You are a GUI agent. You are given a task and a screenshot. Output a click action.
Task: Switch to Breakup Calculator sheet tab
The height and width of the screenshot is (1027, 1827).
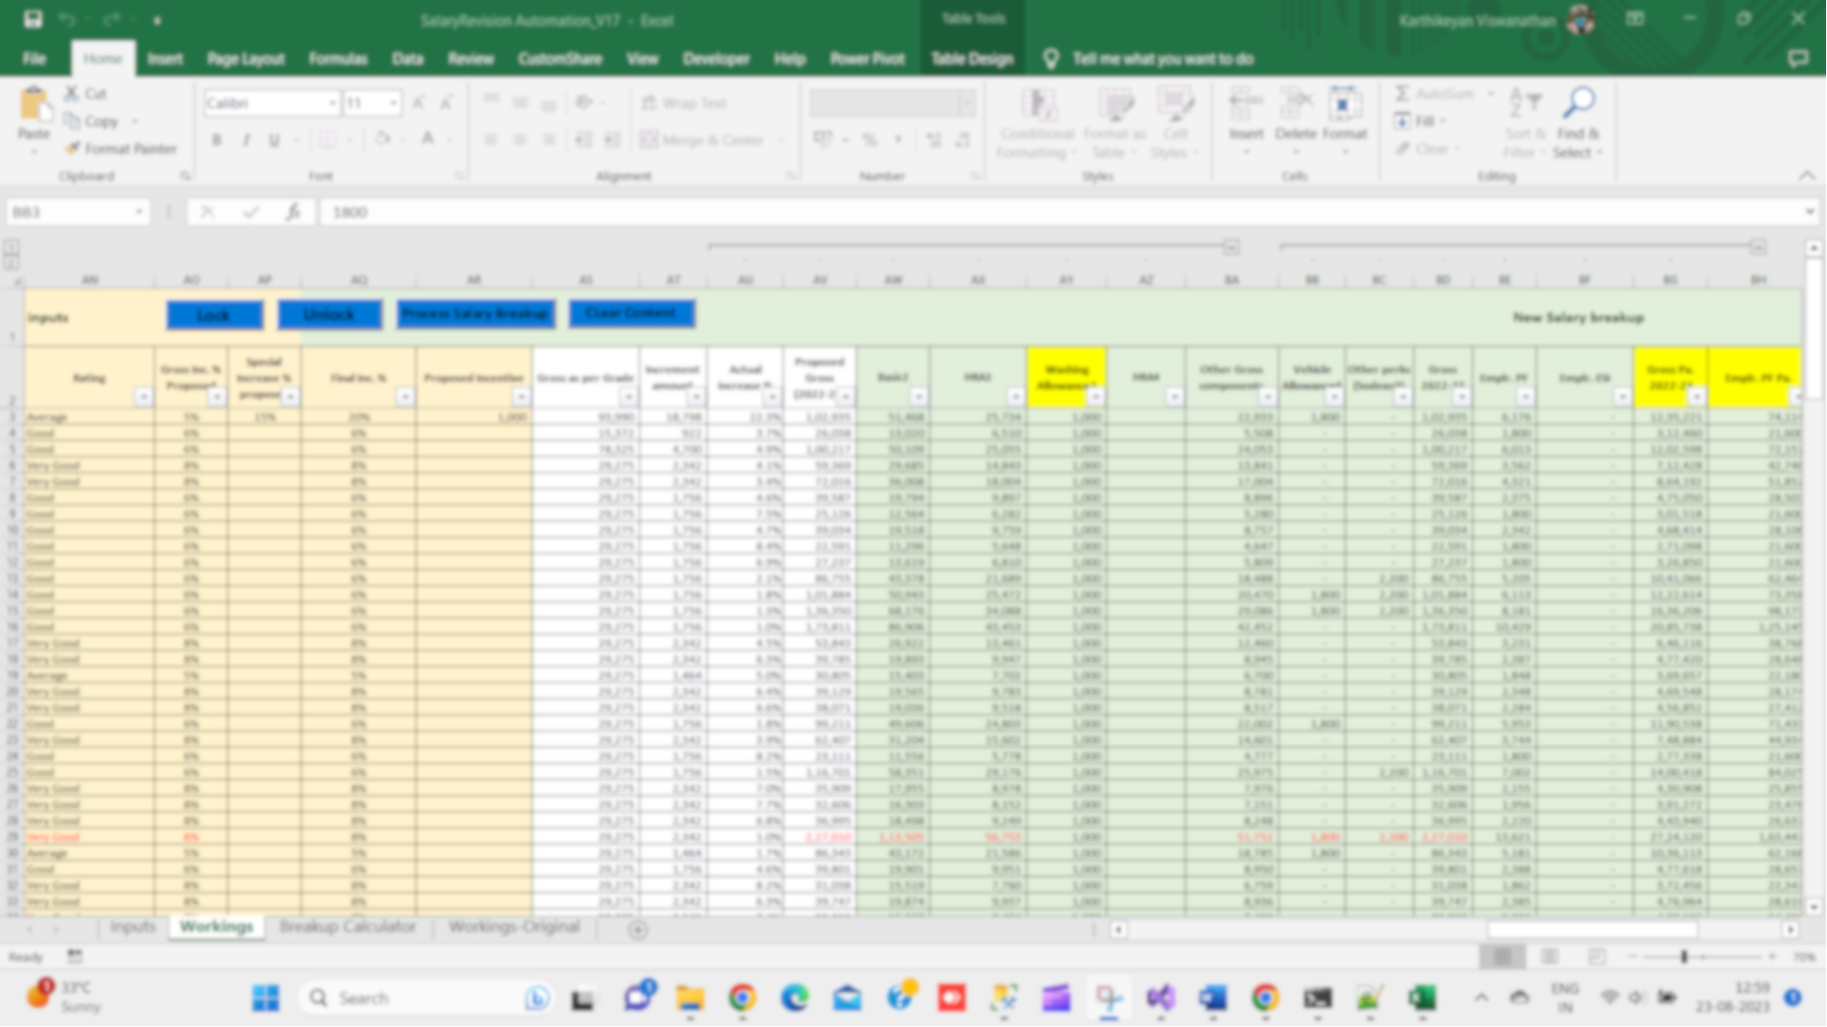point(347,927)
